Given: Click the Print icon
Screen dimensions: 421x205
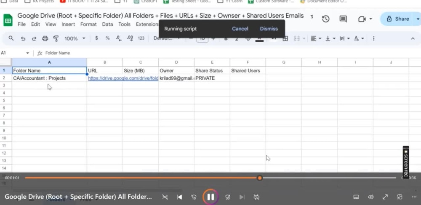Looking at the screenshot, I should click(x=45, y=38).
